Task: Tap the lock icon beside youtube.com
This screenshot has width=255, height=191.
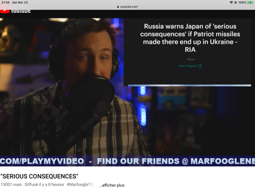Action: pyautogui.click(x=118, y=7)
